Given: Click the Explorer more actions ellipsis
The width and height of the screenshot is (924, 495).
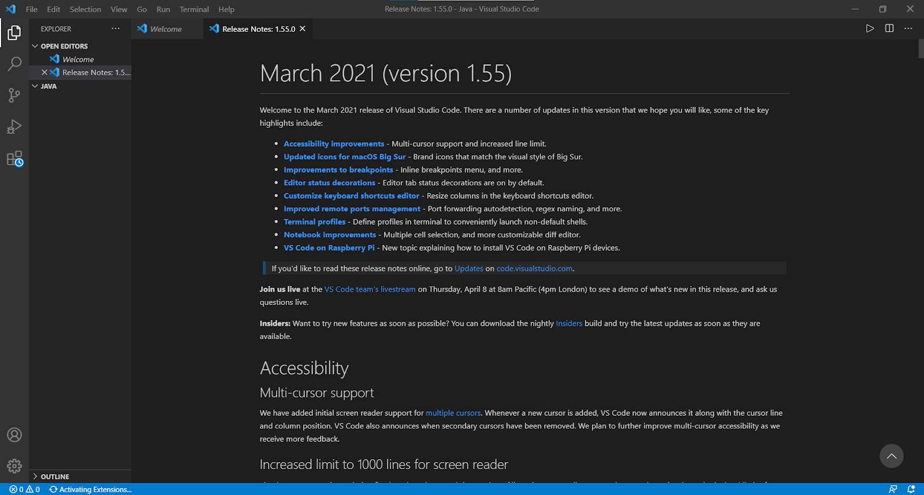Looking at the screenshot, I should pyautogui.click(x=115, y=28).
